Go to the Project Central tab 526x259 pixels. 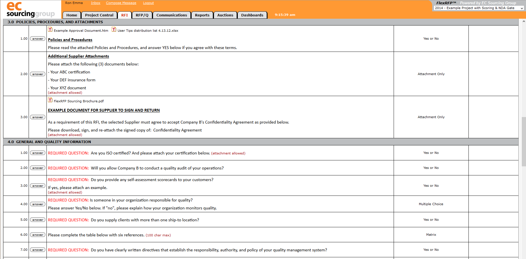[99, 15]
